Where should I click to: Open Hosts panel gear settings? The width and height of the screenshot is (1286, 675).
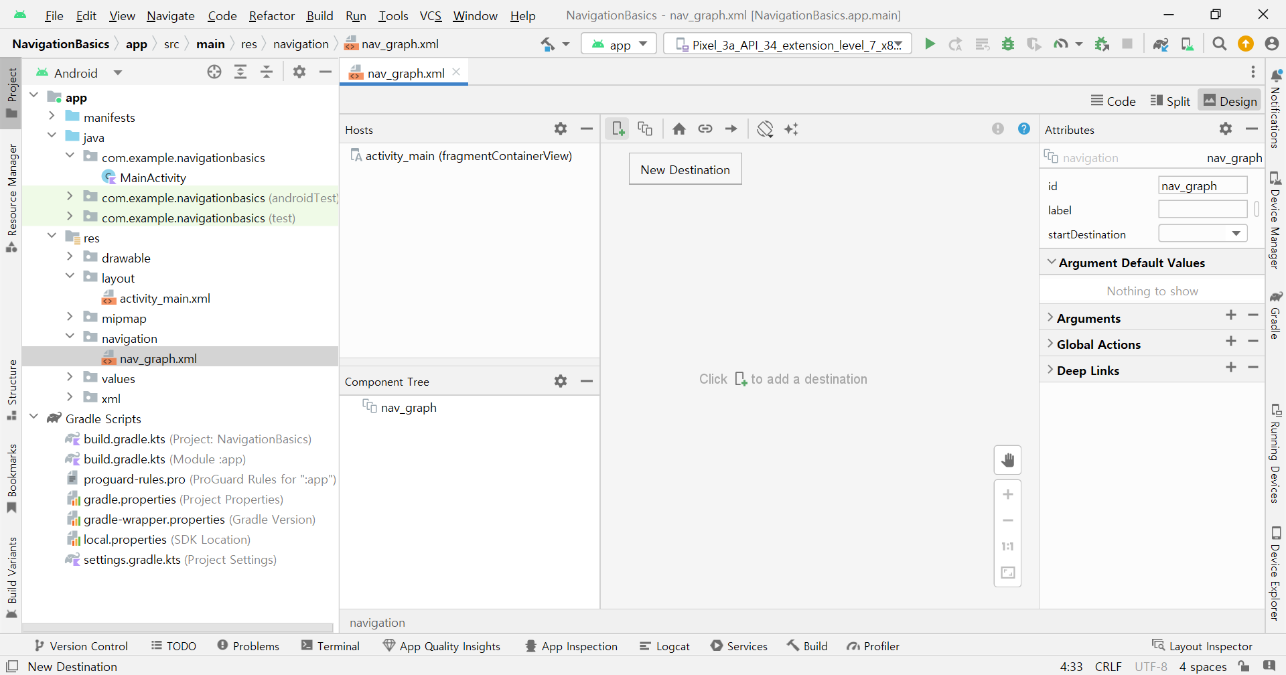click(x=561, y=129)
